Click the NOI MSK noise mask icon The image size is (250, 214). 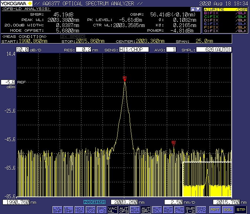(x=80, y=210)
